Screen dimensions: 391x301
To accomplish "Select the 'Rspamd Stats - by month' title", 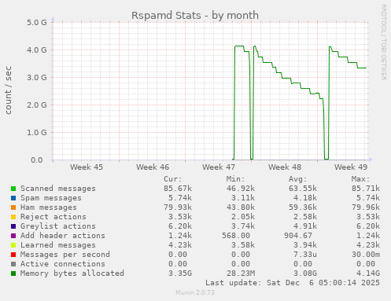I will (195, 16).
